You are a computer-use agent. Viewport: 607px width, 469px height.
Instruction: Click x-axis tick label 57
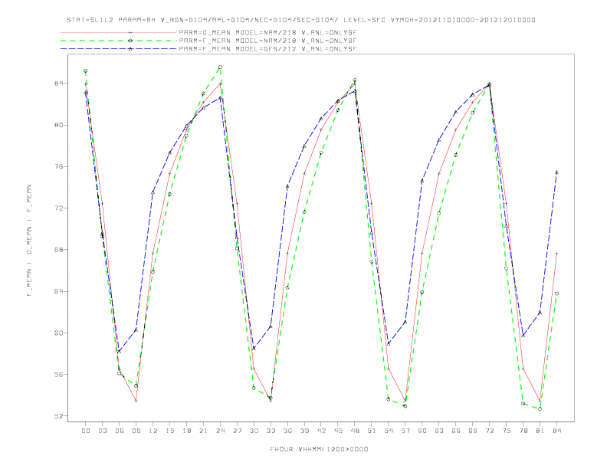point(405,431)
